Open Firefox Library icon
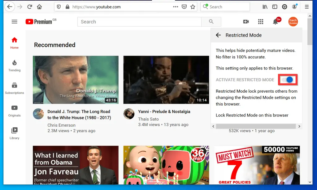This screenshot has width=317, height=190. point(265,7)
